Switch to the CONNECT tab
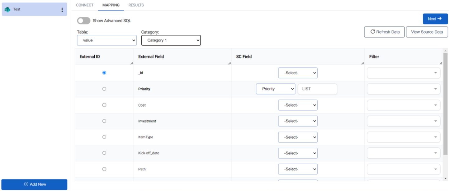449x191 pixels. click(x=84, y=5)
